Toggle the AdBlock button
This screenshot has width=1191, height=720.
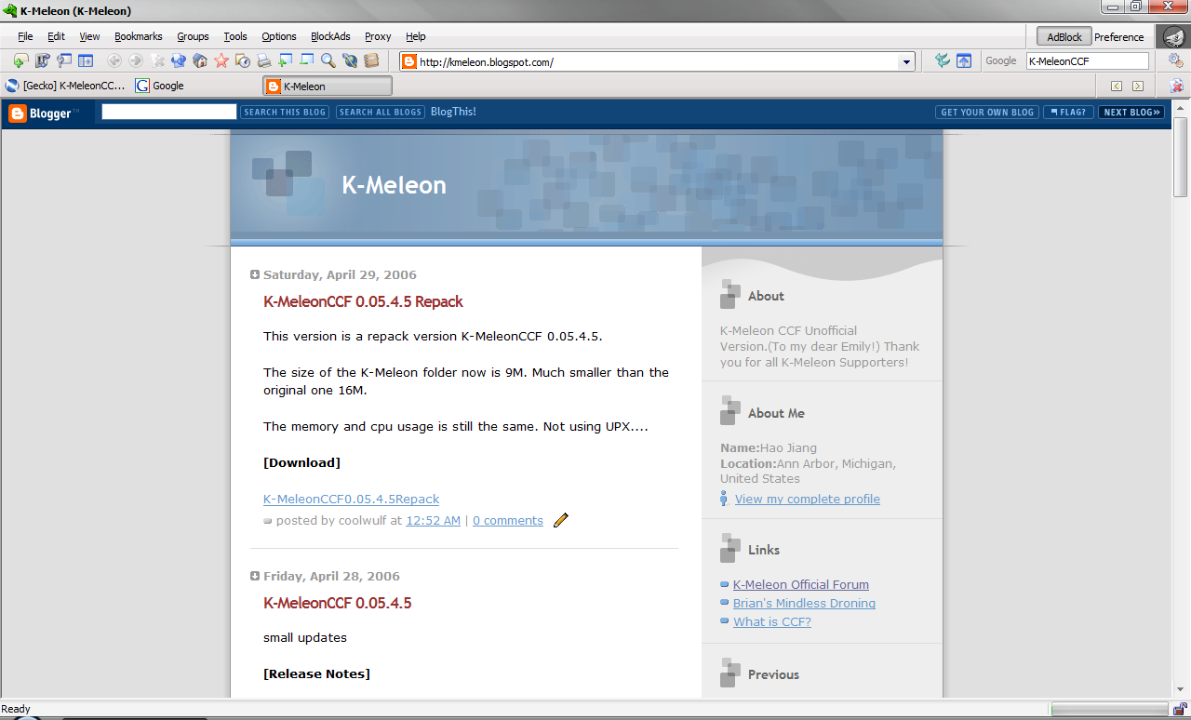(x=1063, y=36)
